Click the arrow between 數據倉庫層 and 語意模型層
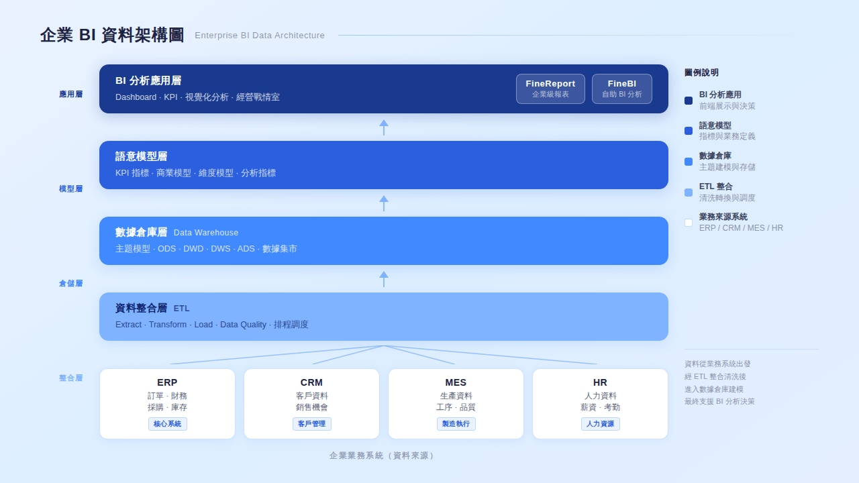 pos(384,203)
